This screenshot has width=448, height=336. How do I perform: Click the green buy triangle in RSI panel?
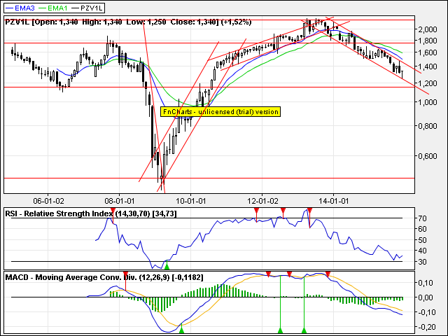point(167,267)
